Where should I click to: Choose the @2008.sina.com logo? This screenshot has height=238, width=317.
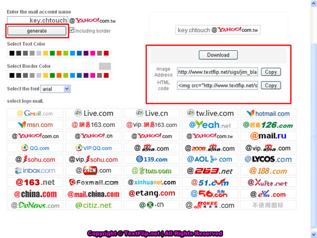[210, 148]
